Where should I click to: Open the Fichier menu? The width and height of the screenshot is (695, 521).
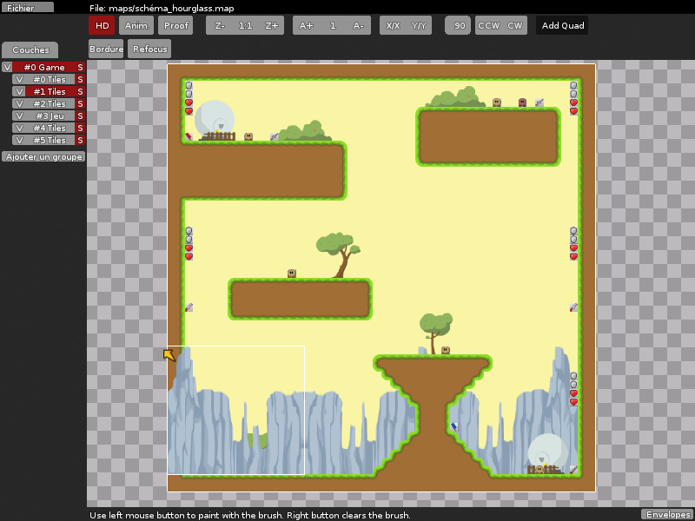tap(27, 7)
